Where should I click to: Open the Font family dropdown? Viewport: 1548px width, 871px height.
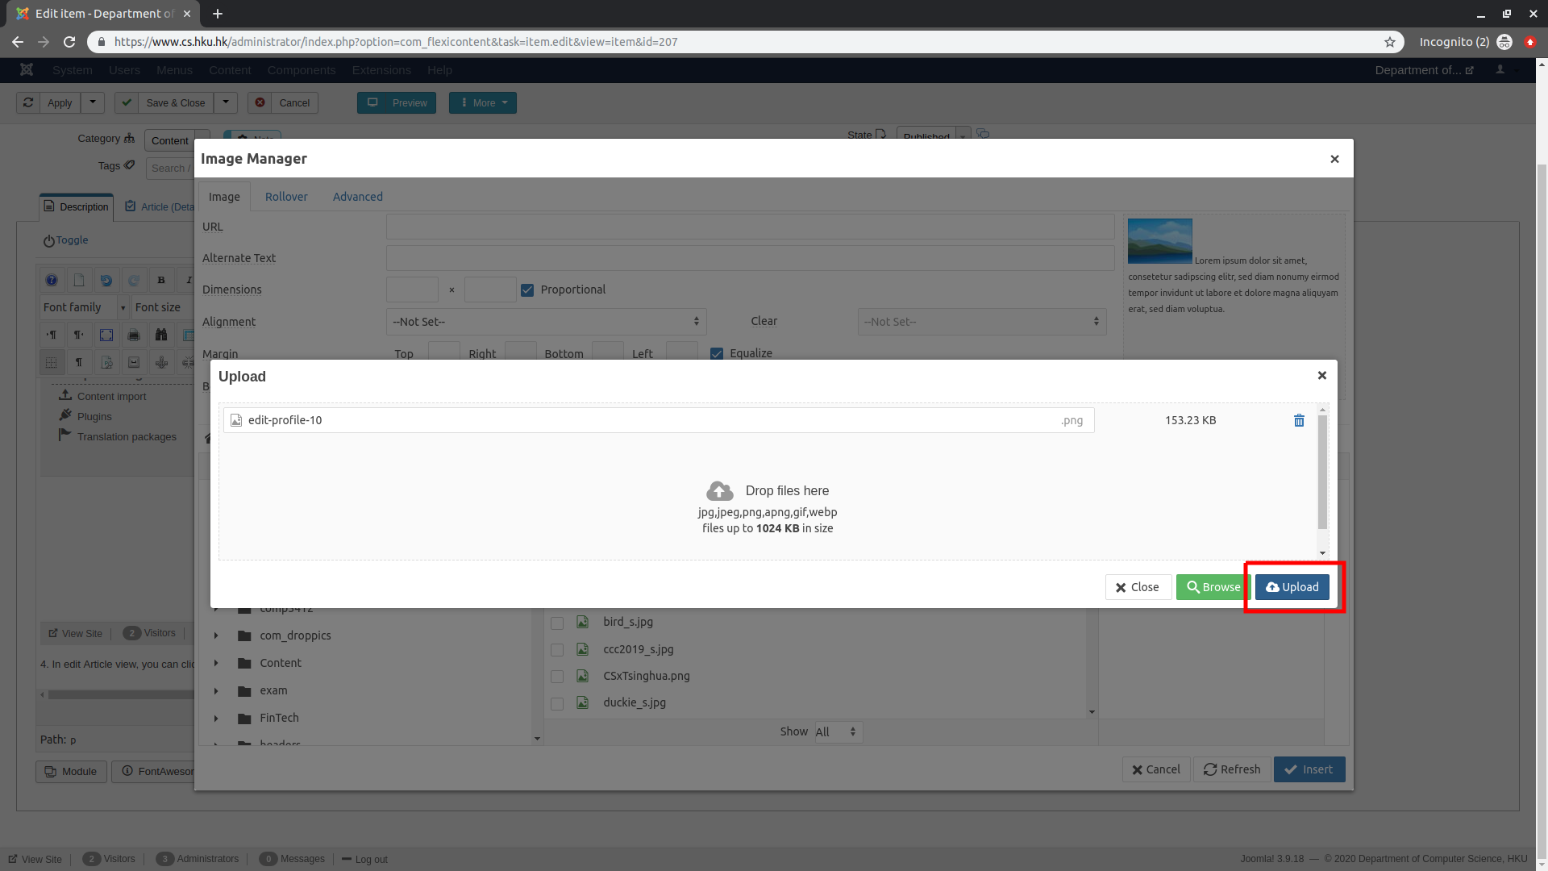(x=84, y=307)
